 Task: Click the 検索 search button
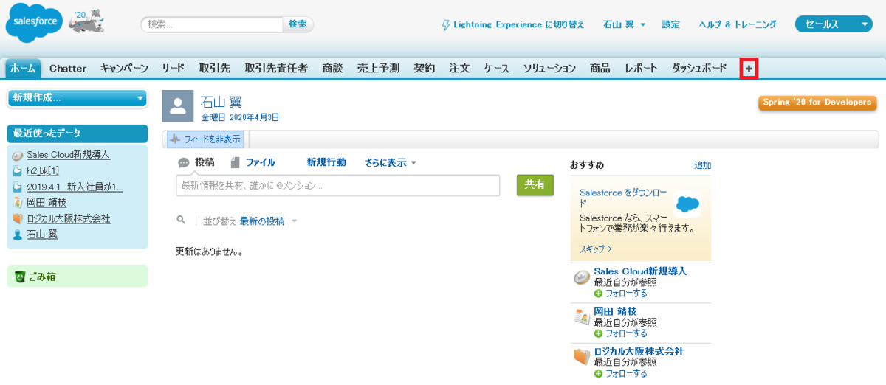coord(298,24)
